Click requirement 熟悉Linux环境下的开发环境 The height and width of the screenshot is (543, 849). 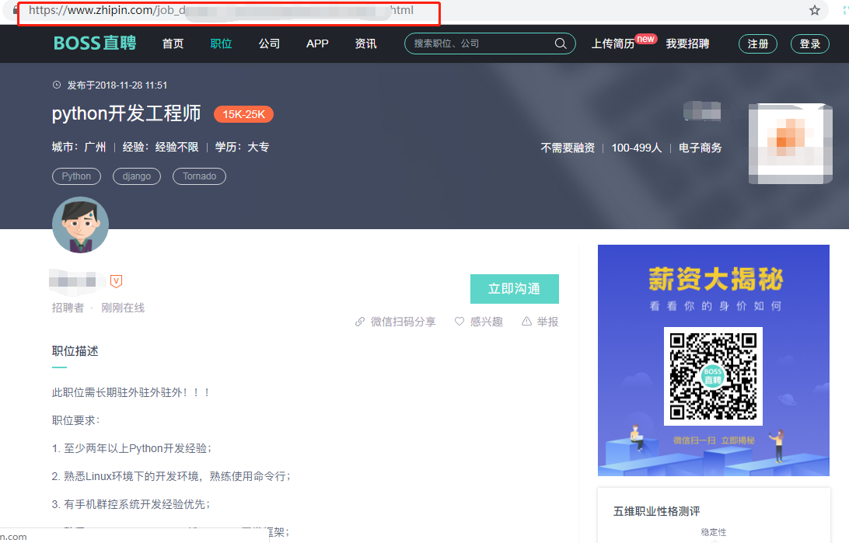click(171, 476)
